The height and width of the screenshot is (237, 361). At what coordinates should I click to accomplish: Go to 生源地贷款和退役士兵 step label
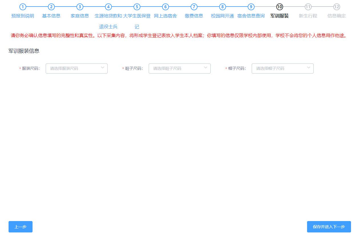click(x=108, y=21)
